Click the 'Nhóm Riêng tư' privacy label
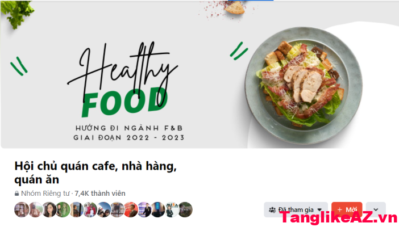This screenshot has height=227, width=399. [x=45, y=194]
